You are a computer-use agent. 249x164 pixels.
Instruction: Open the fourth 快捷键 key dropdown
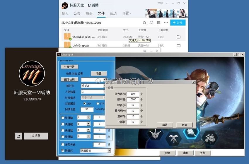click(88, 136)
